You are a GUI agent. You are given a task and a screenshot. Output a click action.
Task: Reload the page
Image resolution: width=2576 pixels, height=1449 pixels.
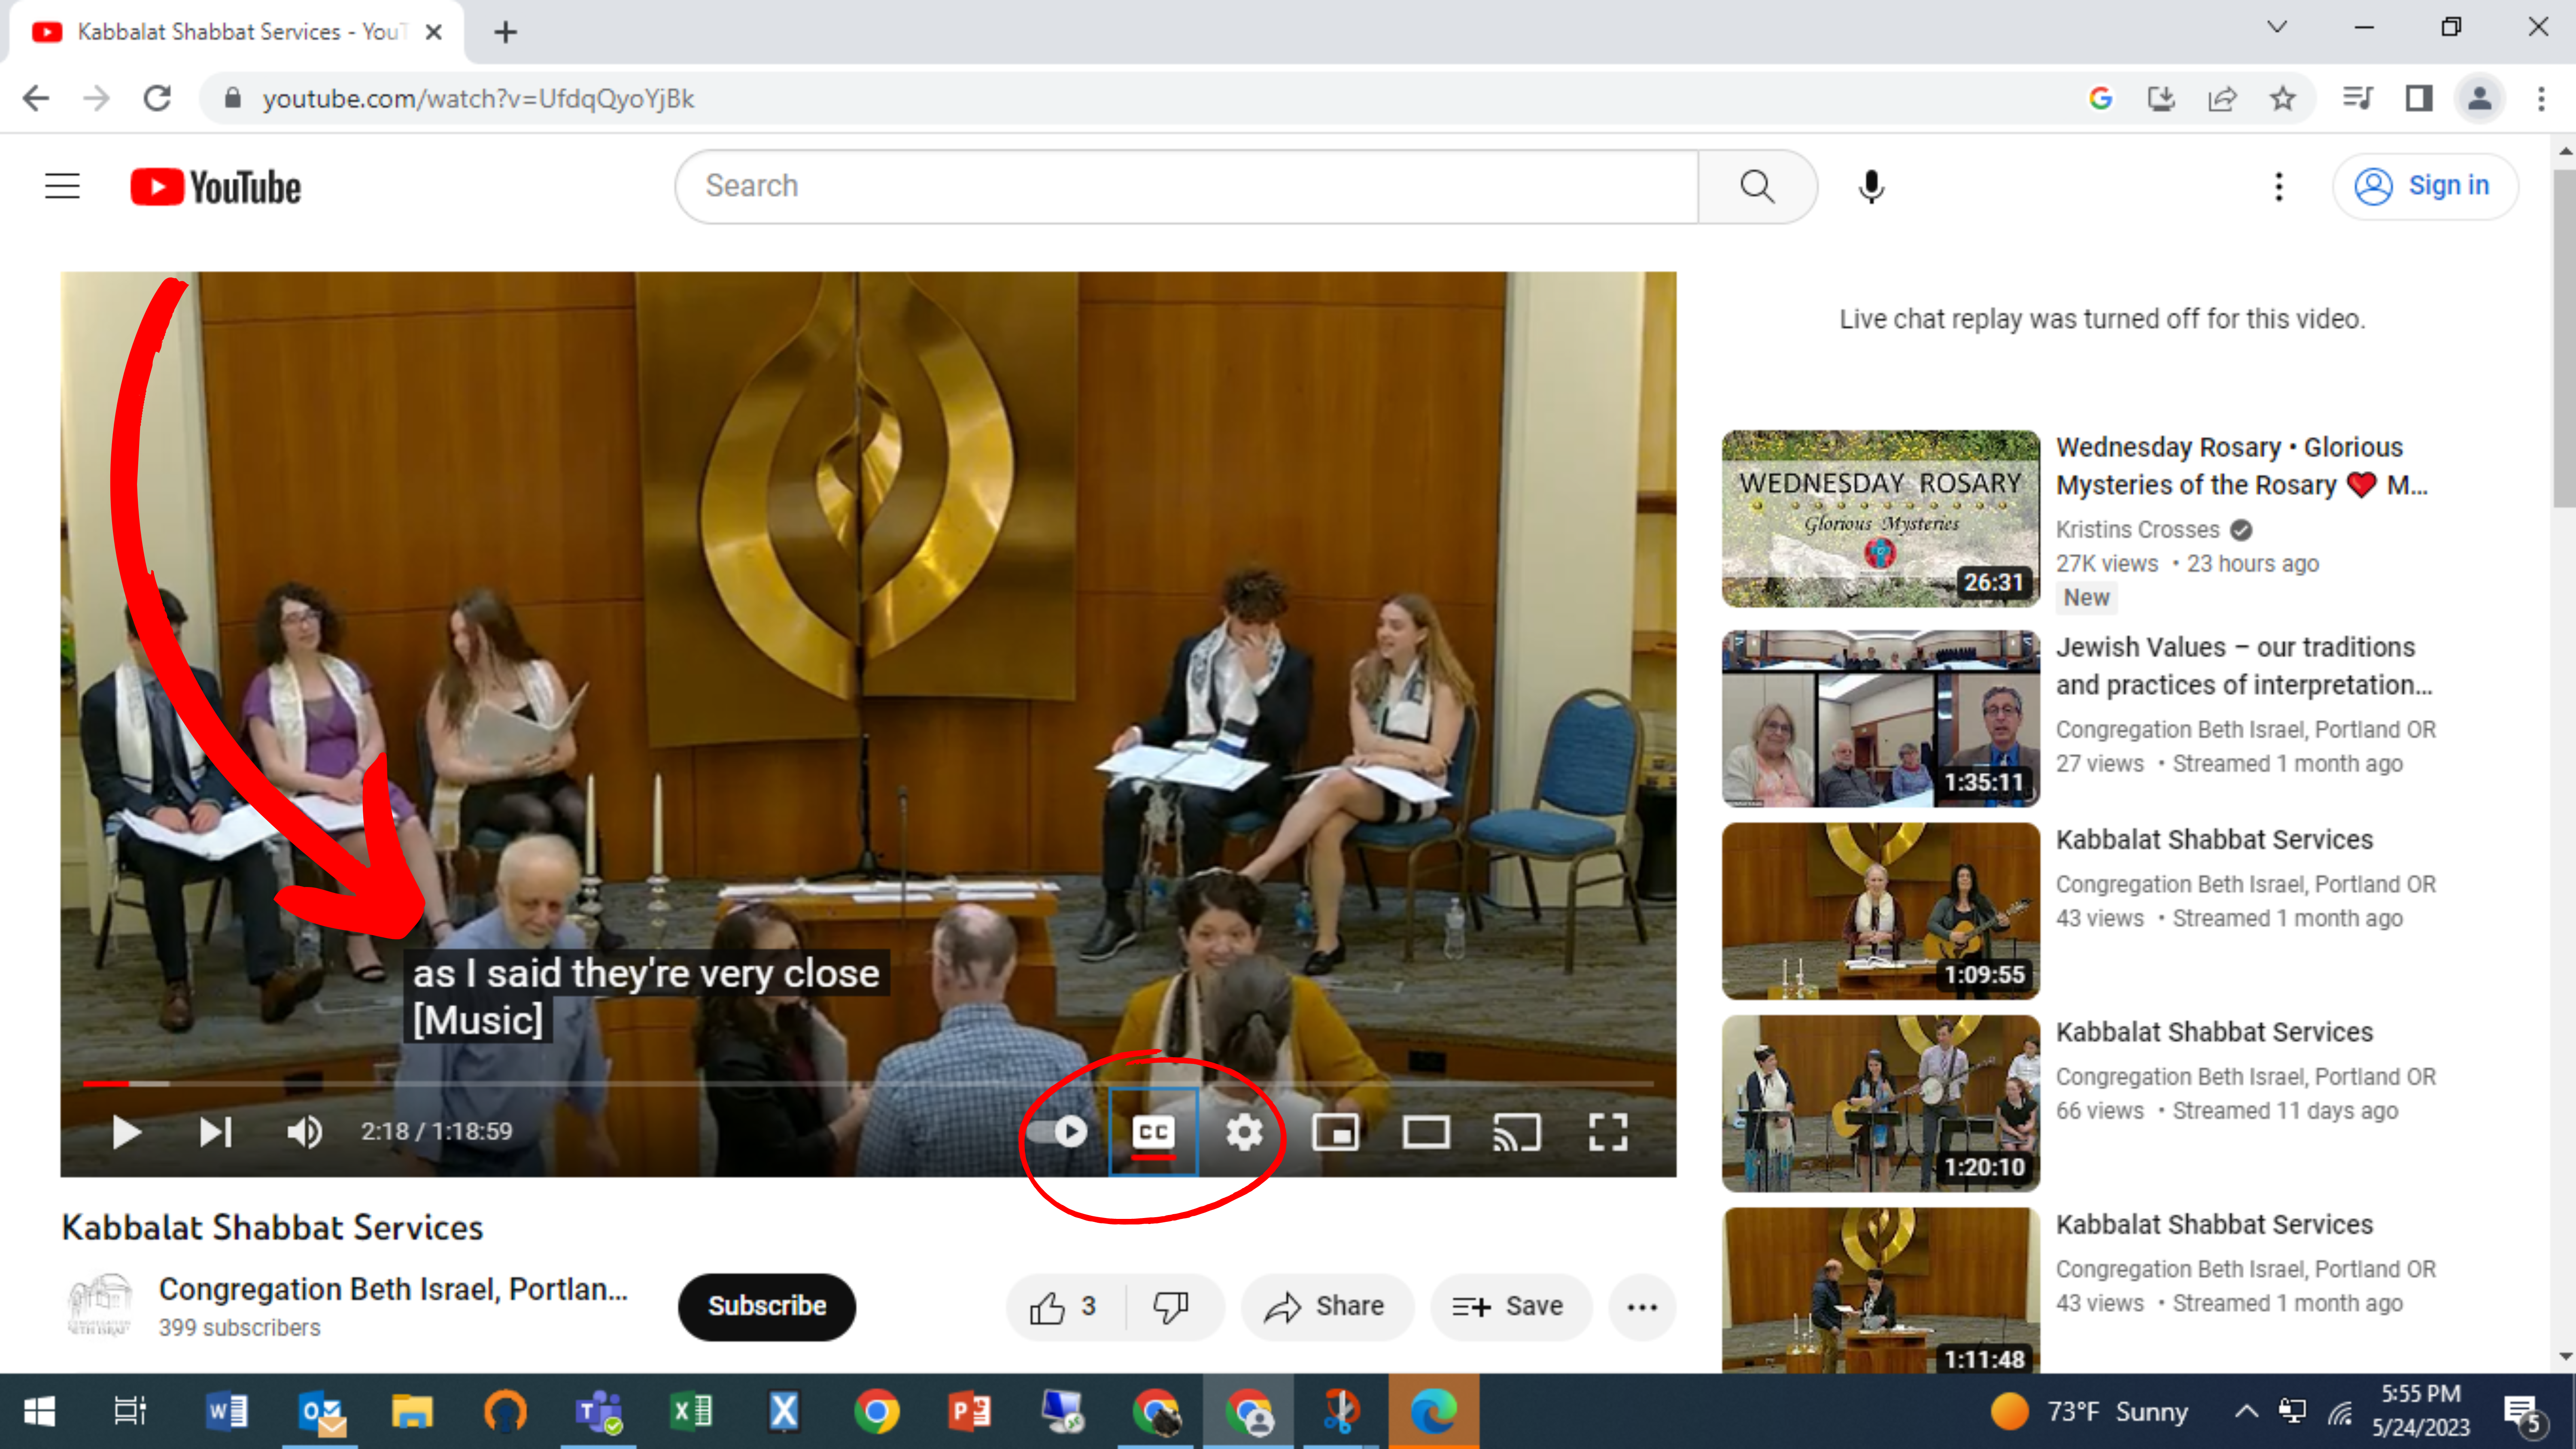(157, 98)
